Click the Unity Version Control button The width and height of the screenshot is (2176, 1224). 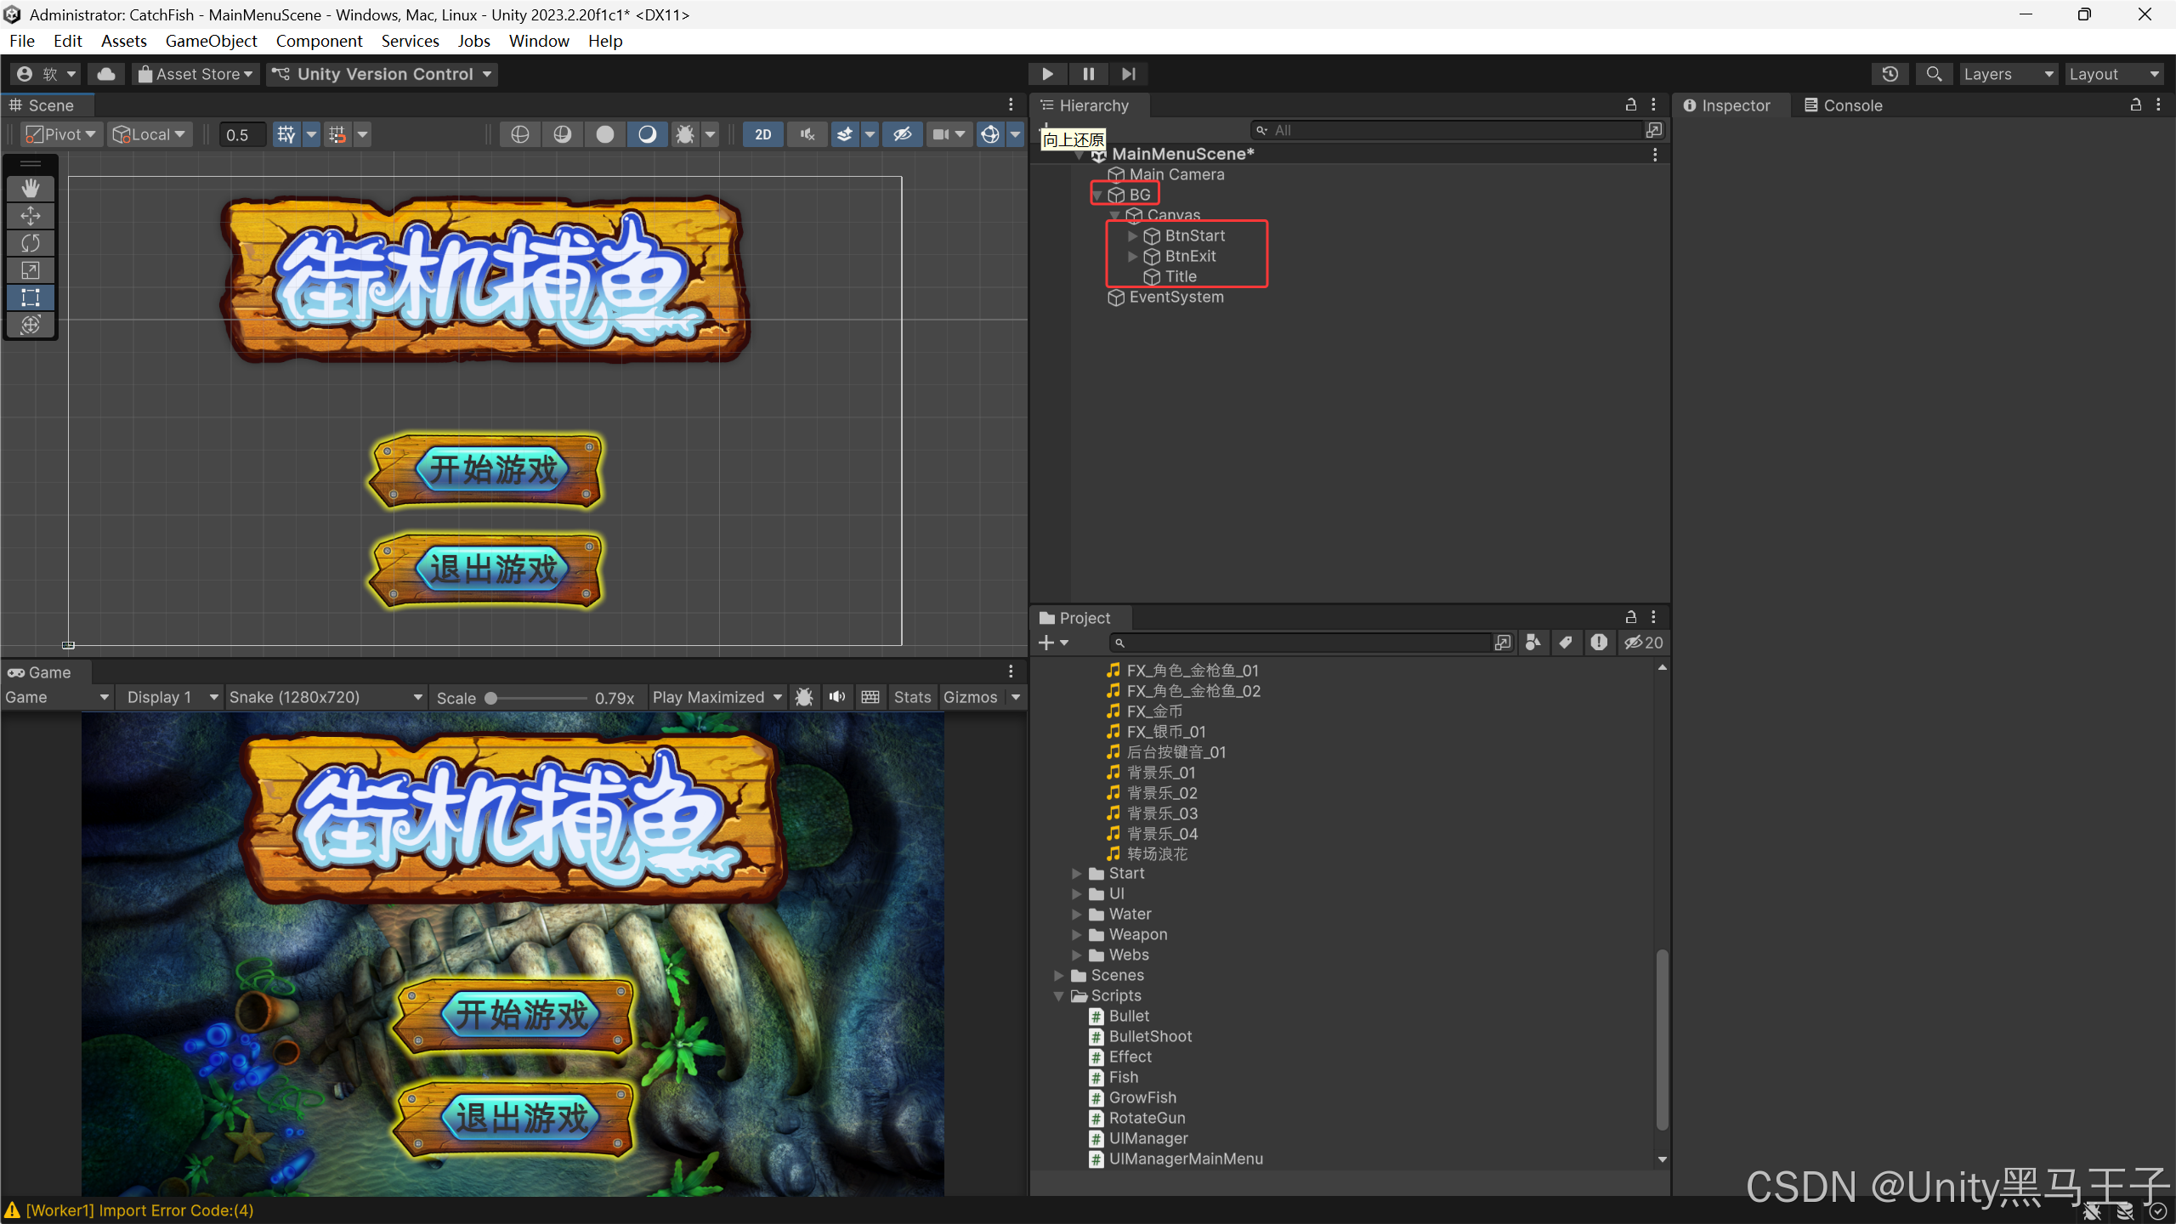[382, 74]
